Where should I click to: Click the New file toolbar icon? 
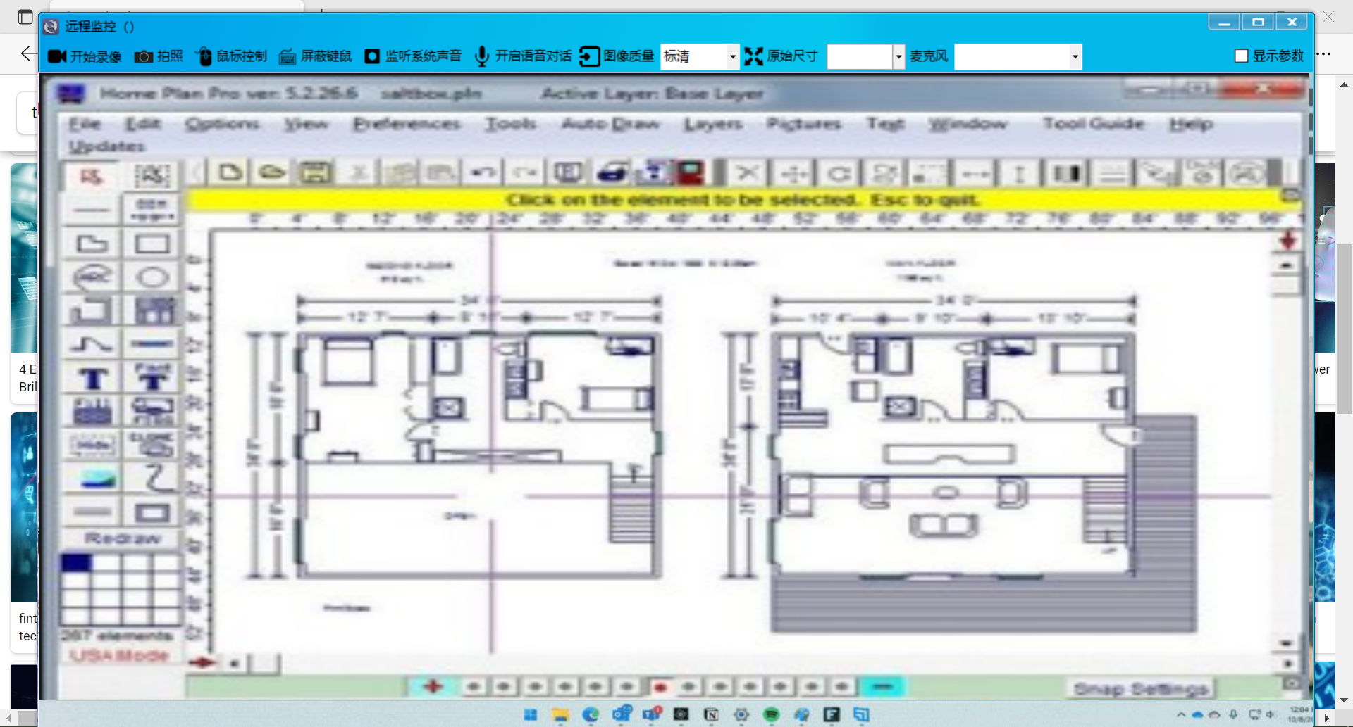[230, 172]
